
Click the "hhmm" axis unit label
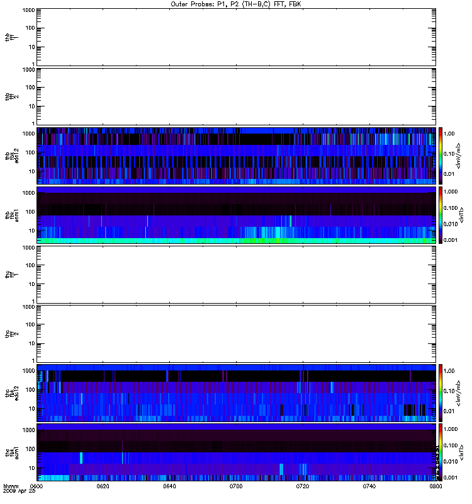point(11,486)
